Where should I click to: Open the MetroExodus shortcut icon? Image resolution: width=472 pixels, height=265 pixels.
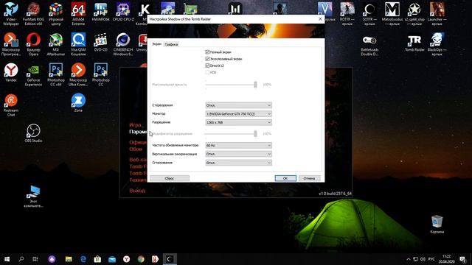tap(392, 13)
